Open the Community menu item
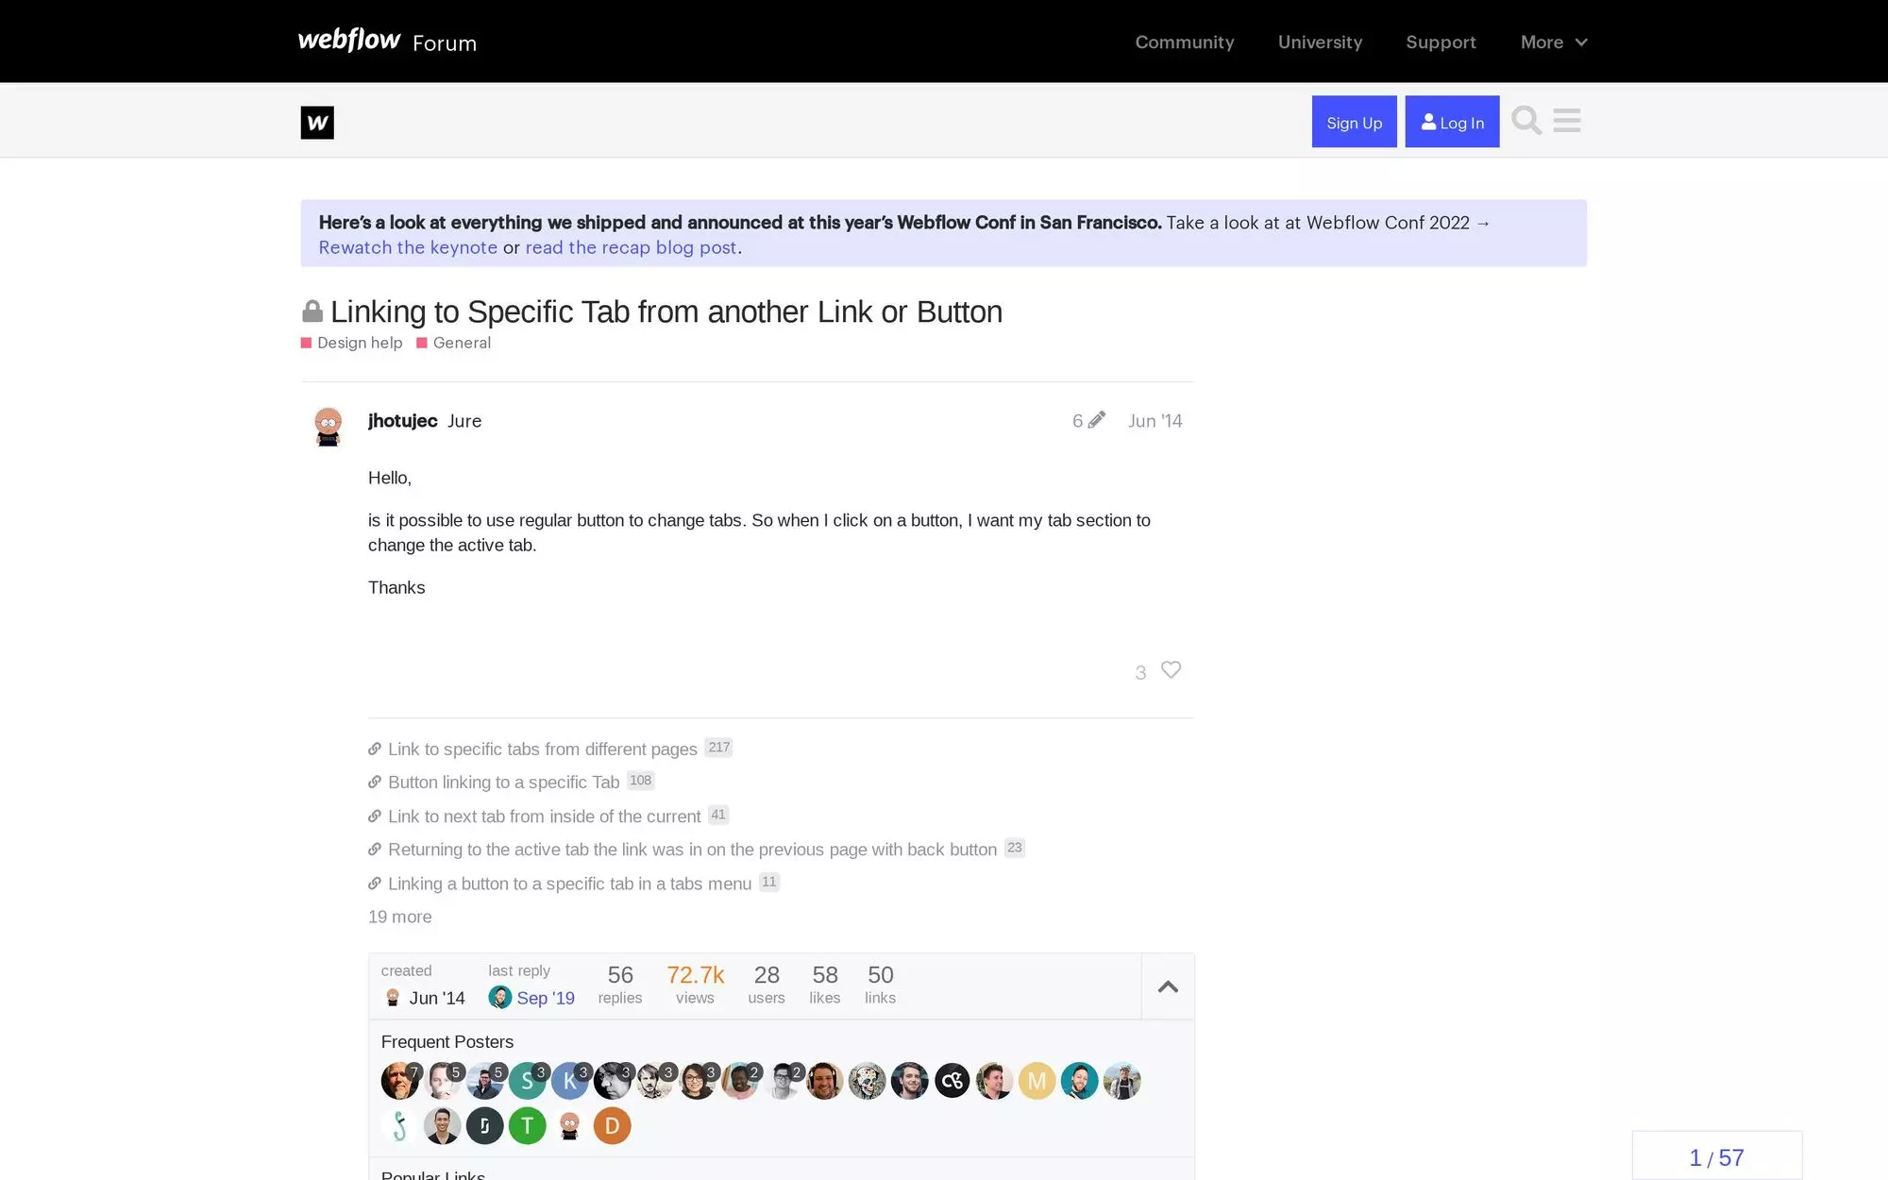The height and width of the screenshot is (1180, 1888). [x=1185, y=42]
